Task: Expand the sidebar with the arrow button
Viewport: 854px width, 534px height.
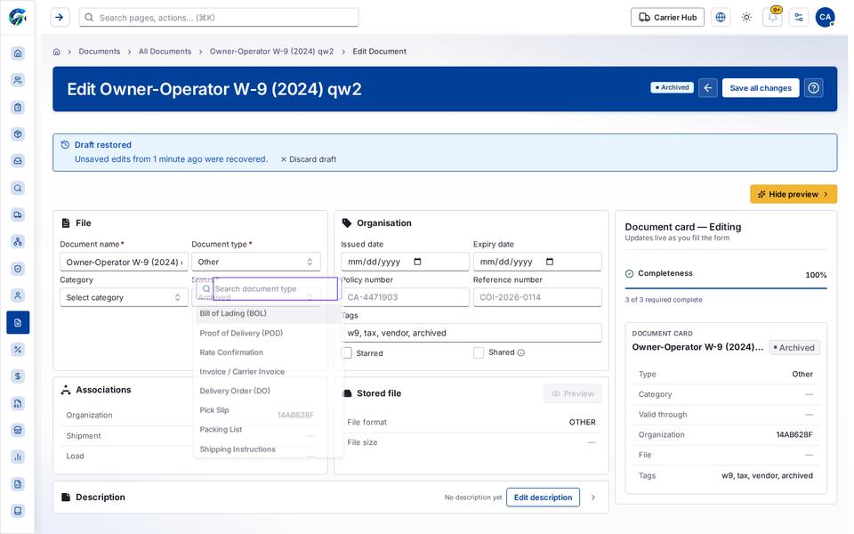Action: tap(60, 18)
